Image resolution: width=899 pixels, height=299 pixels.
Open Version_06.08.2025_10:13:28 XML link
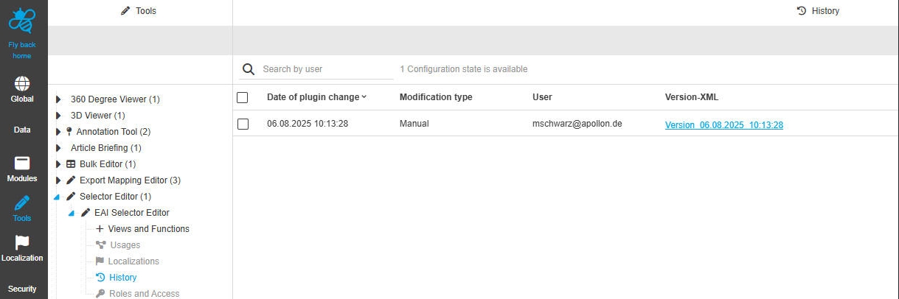[723, 125]
